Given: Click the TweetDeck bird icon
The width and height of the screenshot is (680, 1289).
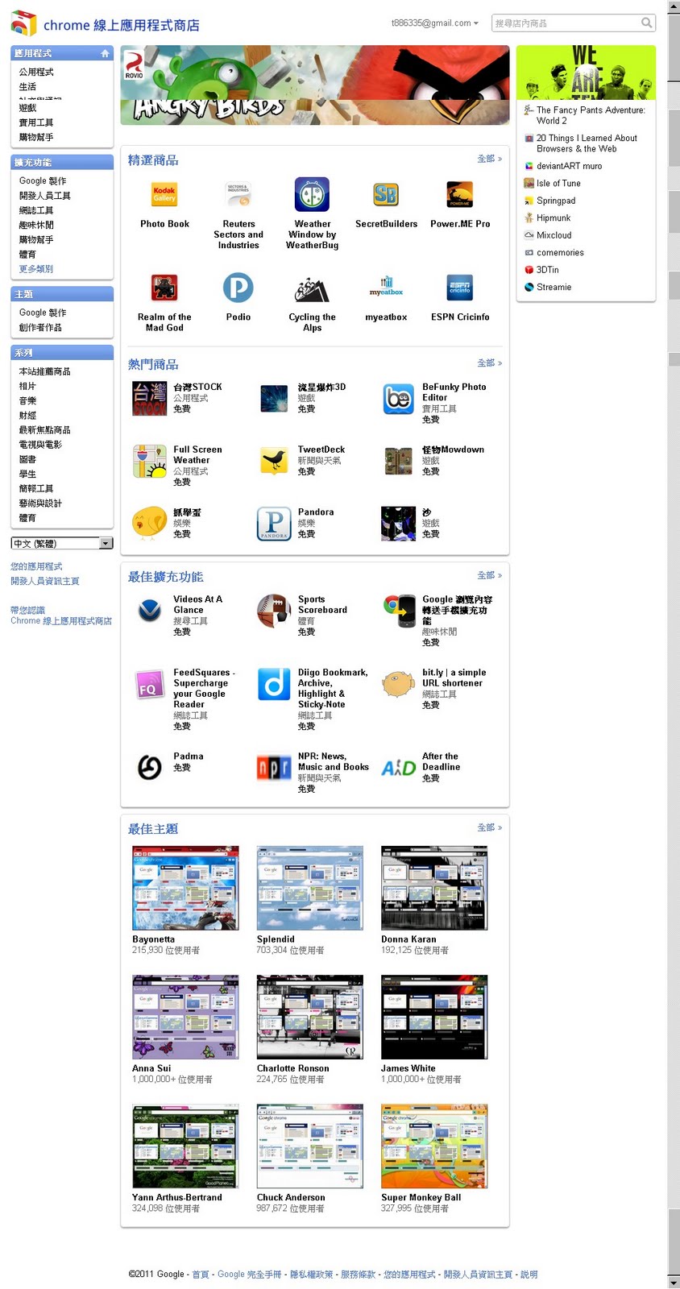Looking at the screenshot, I should (274, 461).
